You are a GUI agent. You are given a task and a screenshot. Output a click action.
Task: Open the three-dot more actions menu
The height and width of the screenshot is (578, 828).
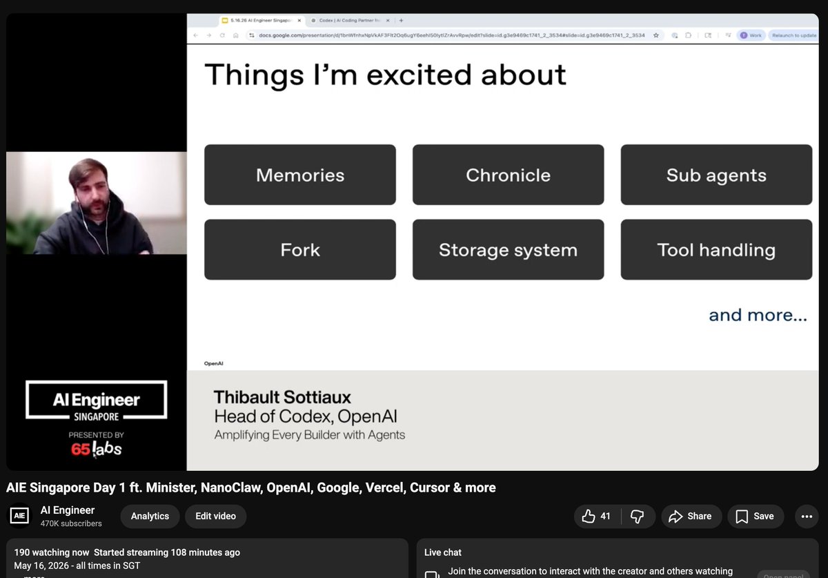tap(806, 517)
